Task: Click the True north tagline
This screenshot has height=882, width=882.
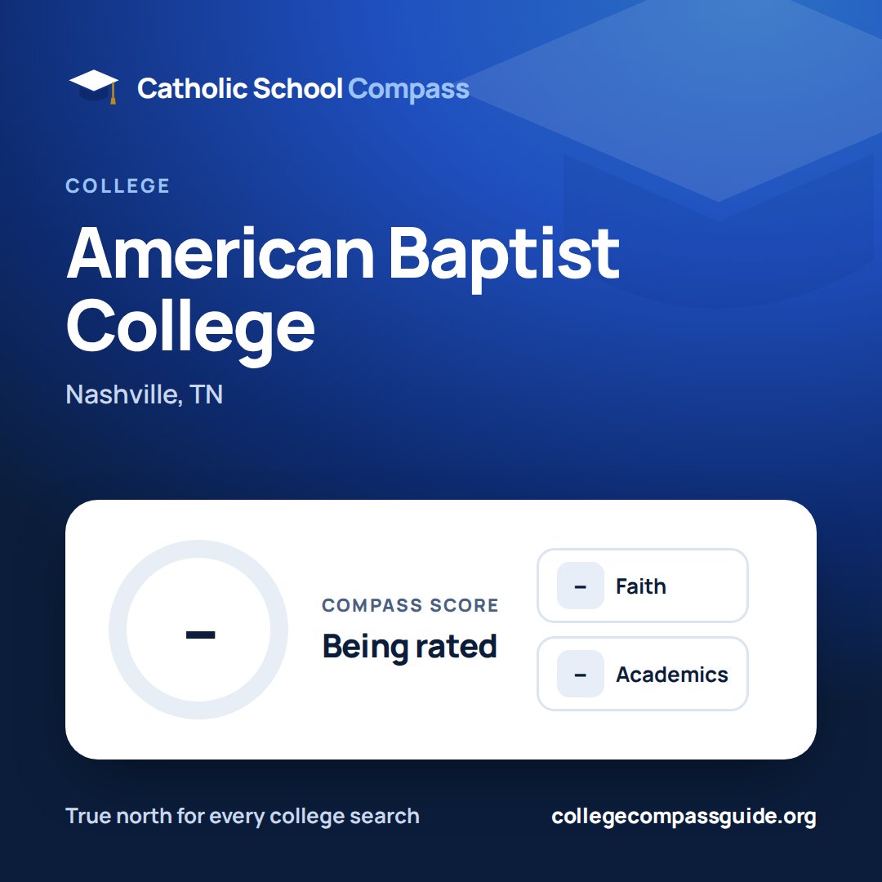Action: (x=243, y=816)
